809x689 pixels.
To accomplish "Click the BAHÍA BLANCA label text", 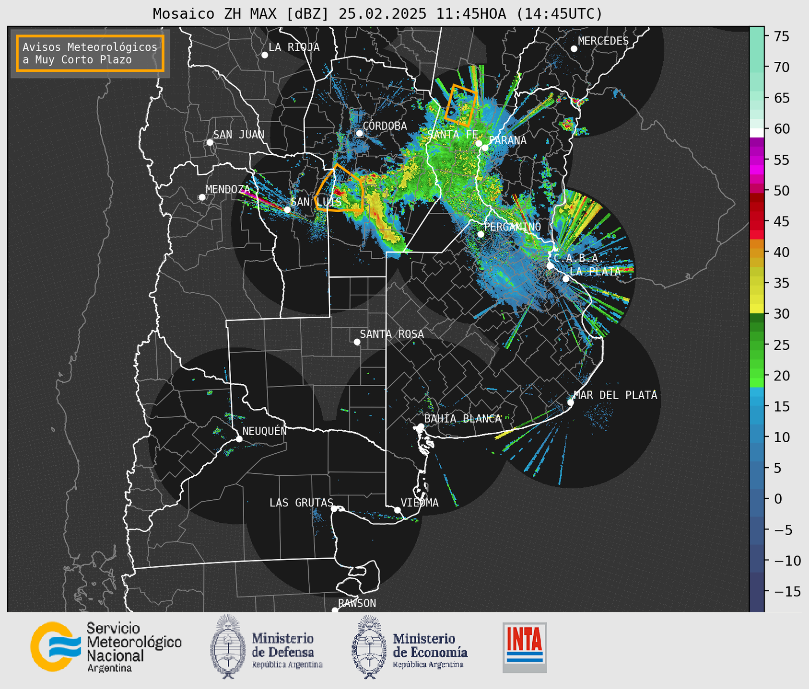I will (463, 419).
